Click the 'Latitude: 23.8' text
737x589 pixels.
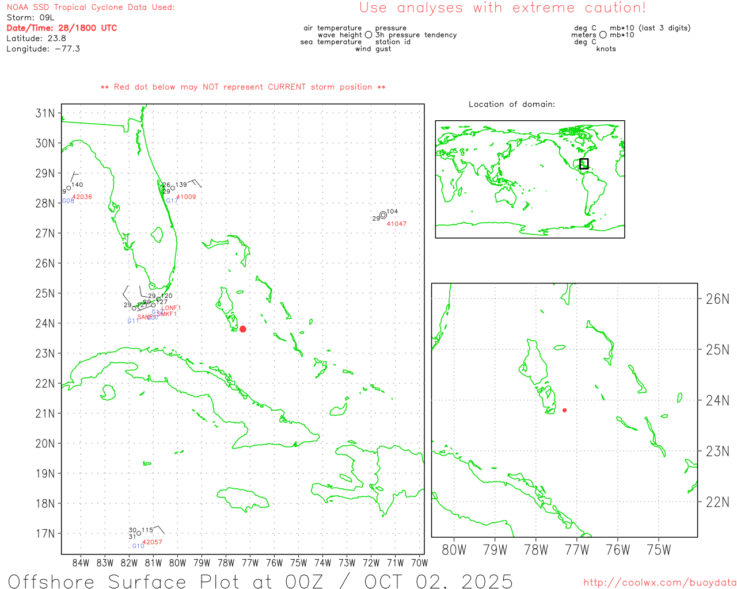36,39
